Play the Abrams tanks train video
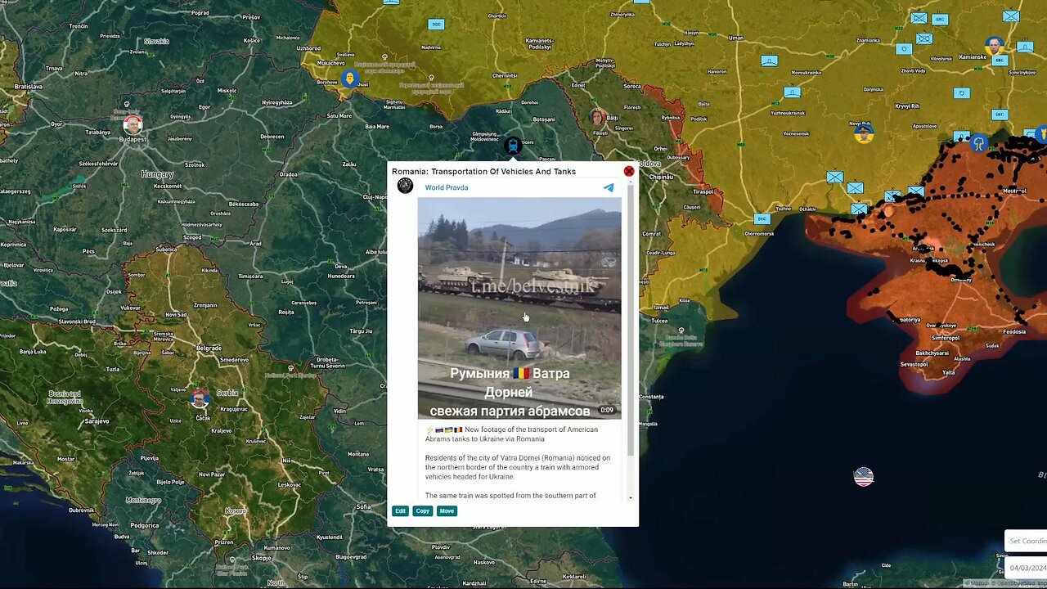1047x589 pixels. 519,308
